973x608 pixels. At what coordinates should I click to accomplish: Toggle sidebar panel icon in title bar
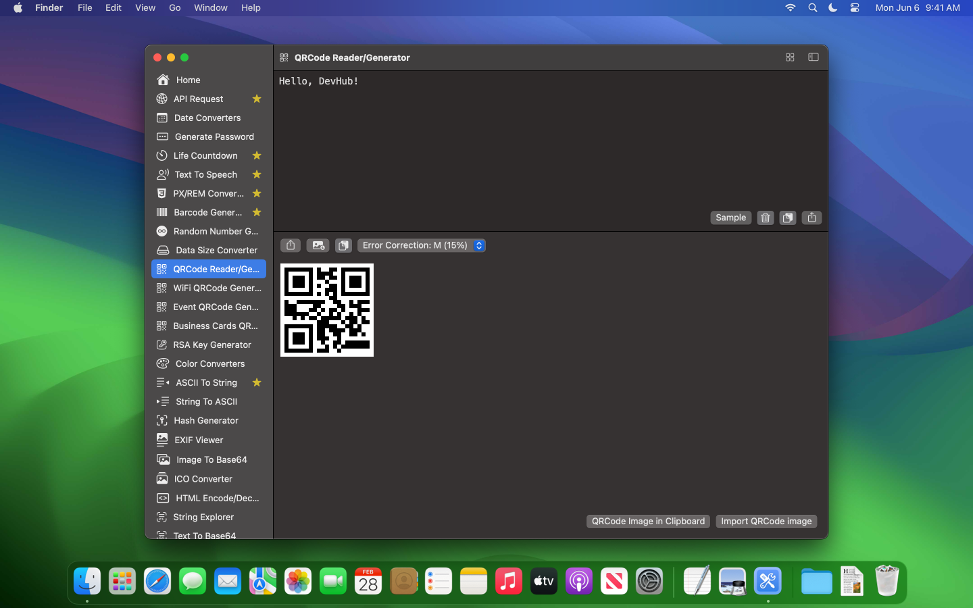(x=814, y=57)
